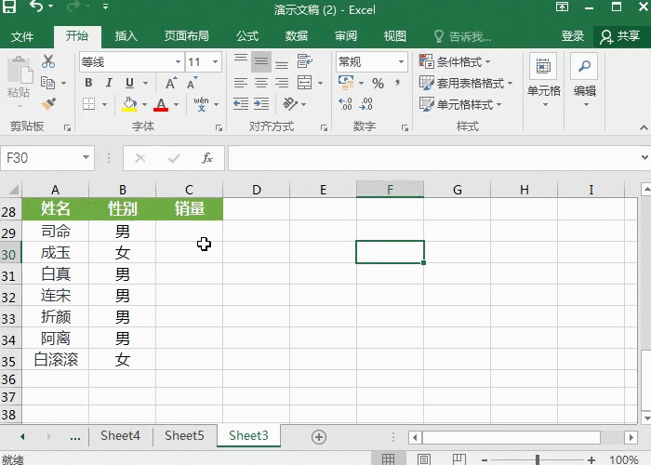Image resolution: width=651 pixels, height=465 pixels.
Task: Click 共享 share button
Action: [x=620, y=36]
